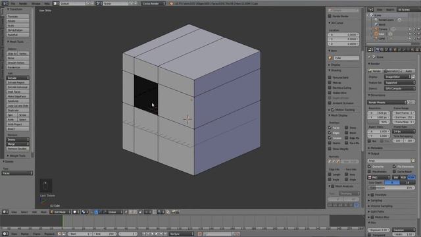Screen dimensions: 421x237
Task: Open the Edit Mode dropdown
Action: [61, 212]
